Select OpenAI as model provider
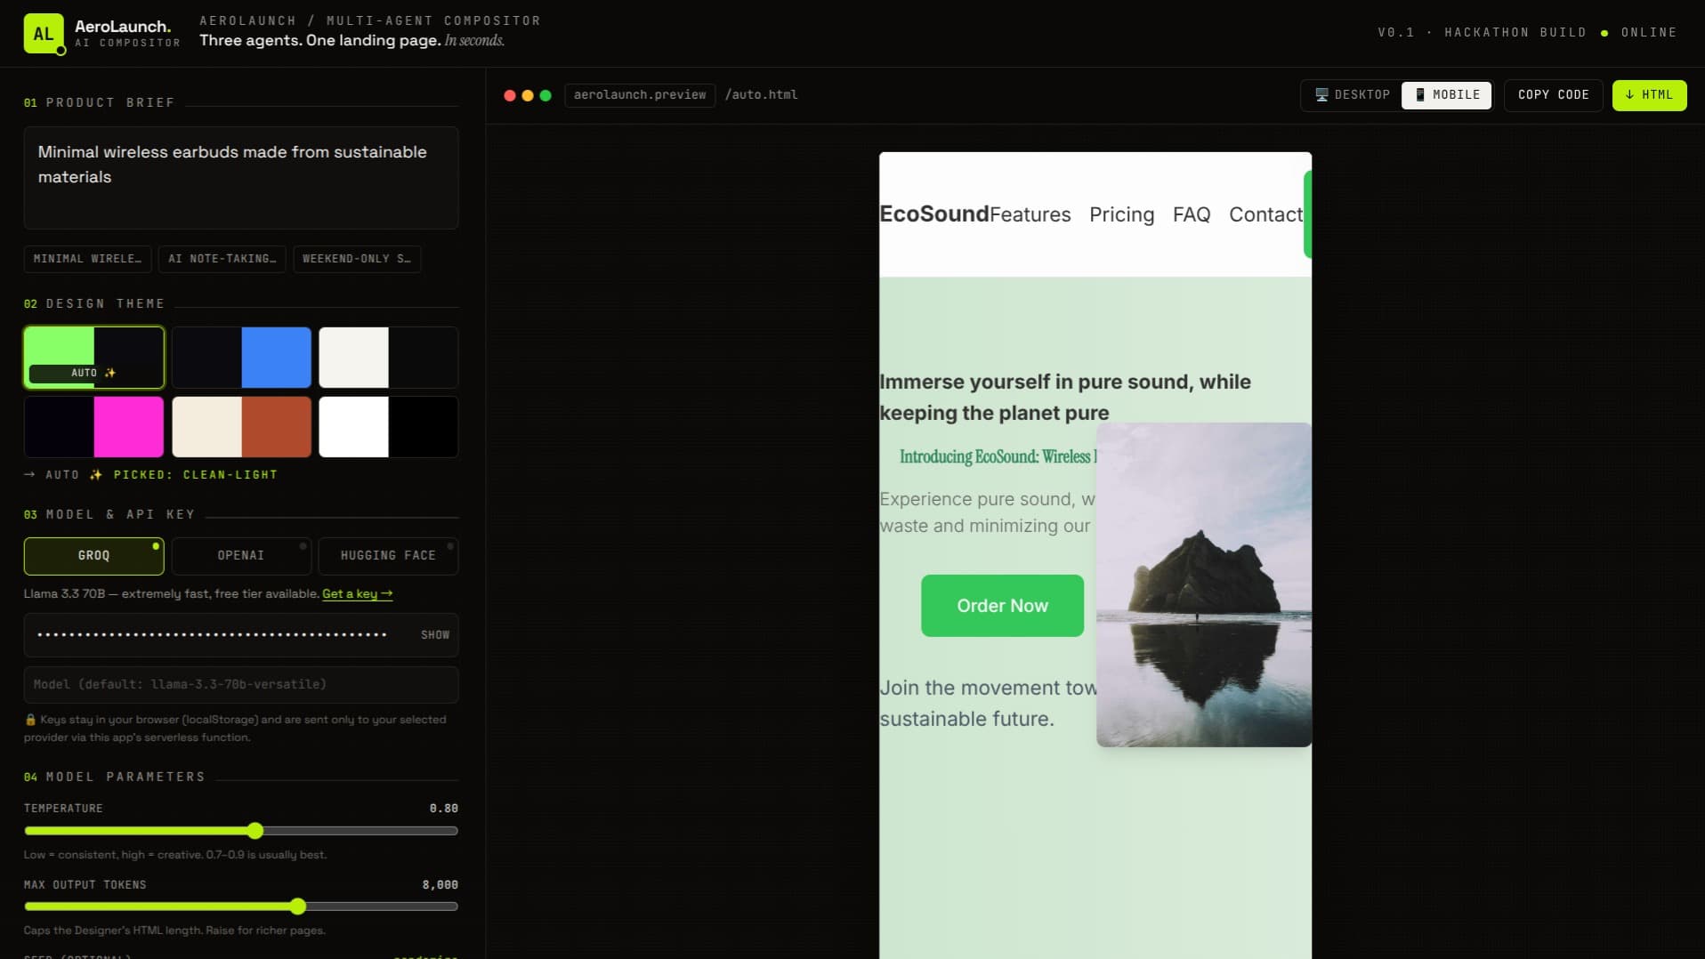The image size is (1705, 959). 241,556
